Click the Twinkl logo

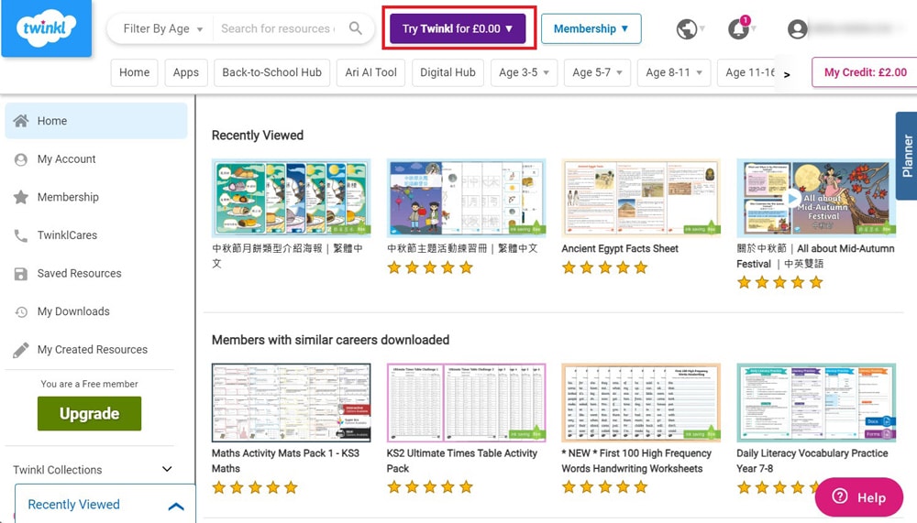[46, 28]
